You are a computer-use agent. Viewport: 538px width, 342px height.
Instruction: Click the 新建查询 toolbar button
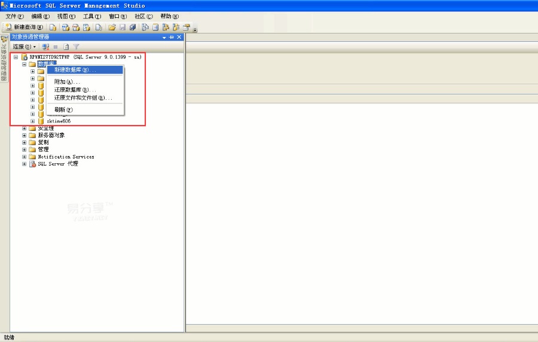tap(24, 27)
